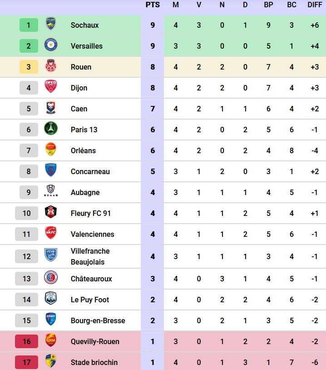Click the Concarneau club crest
The image size is (326, 370).
[x=50, y=171]
